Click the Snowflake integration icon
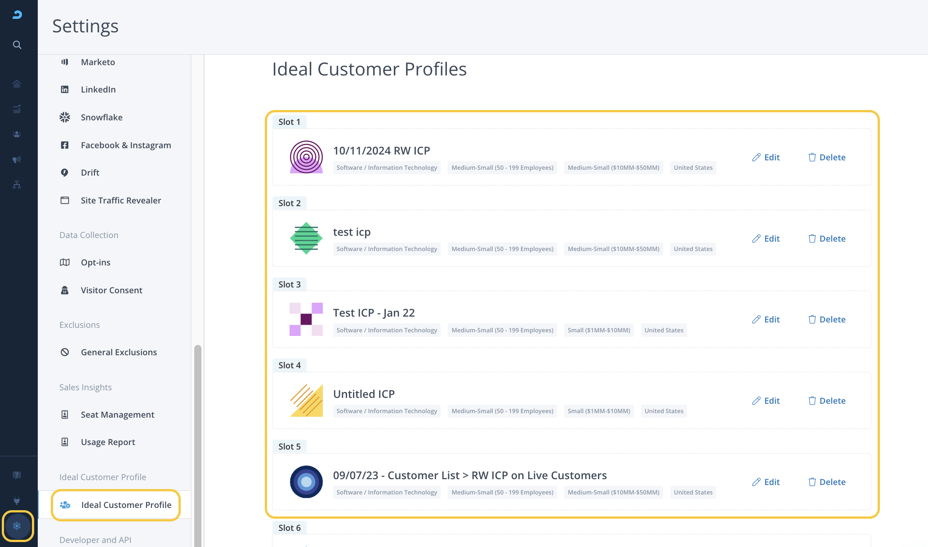This screenshot has height=547, width=928. click(65, 117)
